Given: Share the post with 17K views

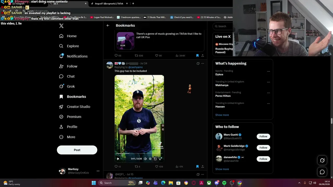Looking at the screenshot, I should (203, 166).
